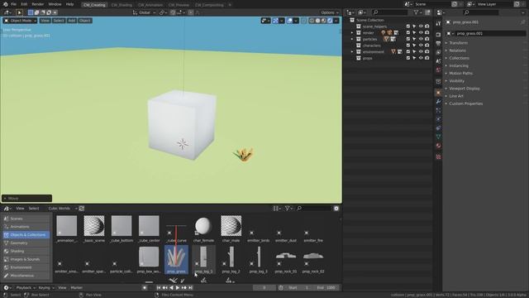Expand the particles collection
The width and height of the screenshot is (529, 298).
click(x=352, y=39)
